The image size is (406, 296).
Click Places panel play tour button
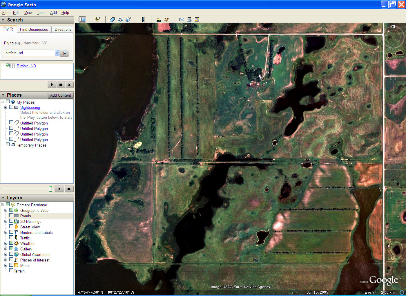(x=59, y=189)
